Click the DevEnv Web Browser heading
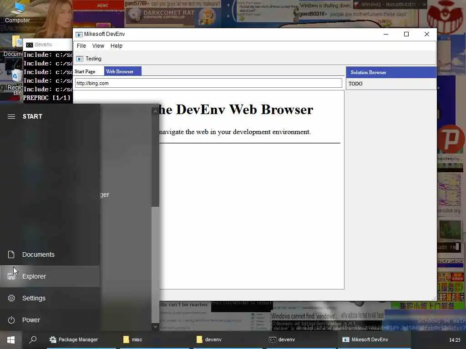Image resolution: width=466 pixels, height=349 pixels. pos(236,110)
